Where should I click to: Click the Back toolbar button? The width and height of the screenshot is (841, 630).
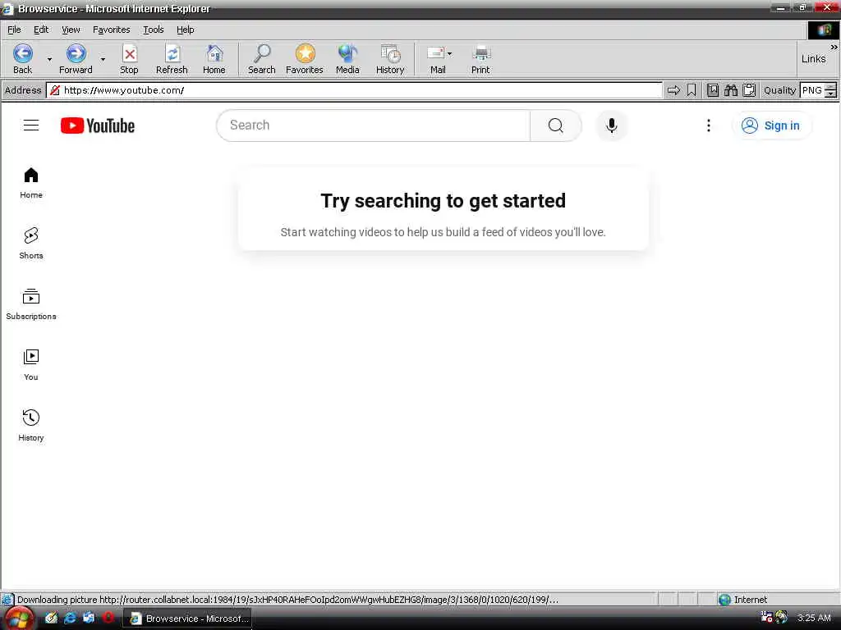(x=22, y=59)
